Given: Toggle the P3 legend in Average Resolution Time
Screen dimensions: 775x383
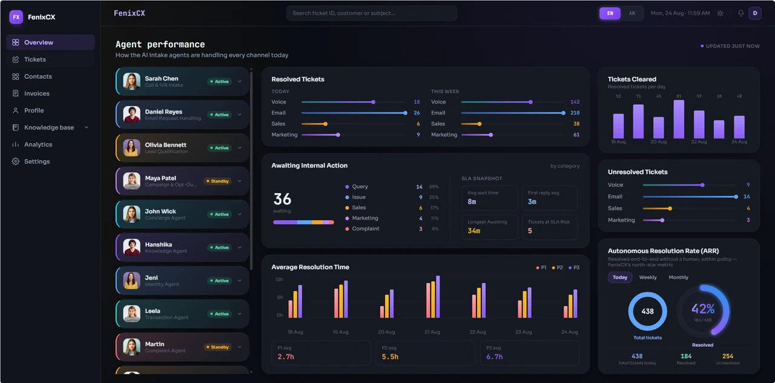Looking at the screenshot, I should point(574,267).
